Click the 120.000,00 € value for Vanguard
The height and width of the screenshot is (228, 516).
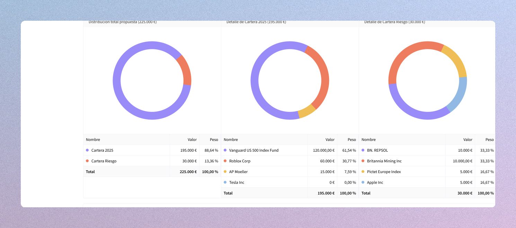coord(322,150)
